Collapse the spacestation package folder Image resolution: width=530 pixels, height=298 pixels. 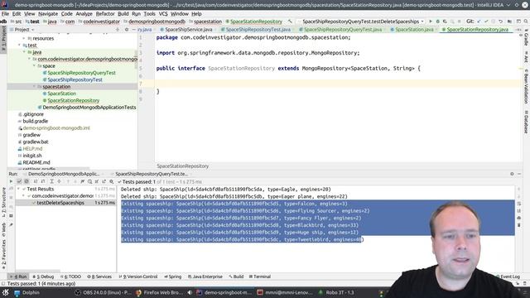tap(34, 86)
